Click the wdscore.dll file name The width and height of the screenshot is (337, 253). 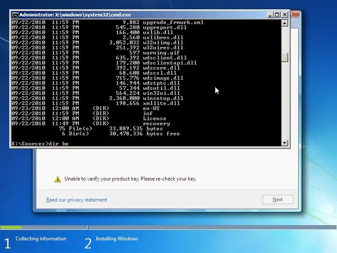coord(161,68)
